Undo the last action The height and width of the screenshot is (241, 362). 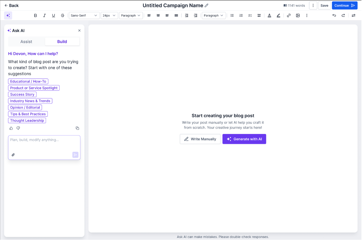click(334, 16)
